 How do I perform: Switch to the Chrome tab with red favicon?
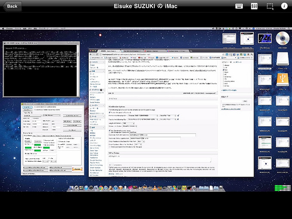click(x=155, y=51)
